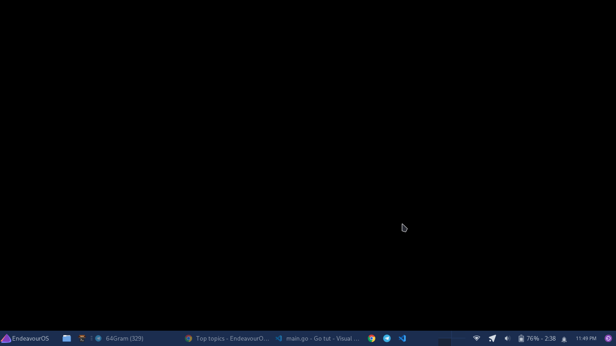
Task: Switch to the 64Gram (329) window
Action: pos(120,338)
